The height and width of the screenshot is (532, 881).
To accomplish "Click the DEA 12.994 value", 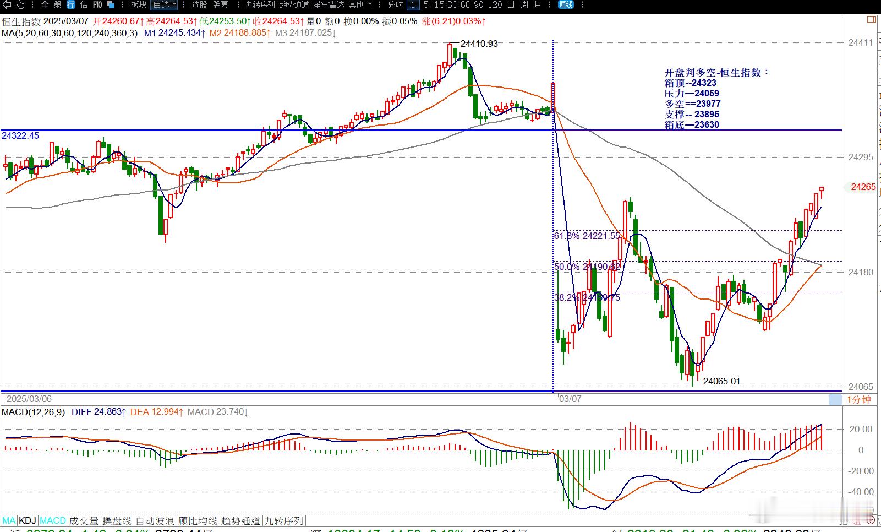I will pos(157,412).
